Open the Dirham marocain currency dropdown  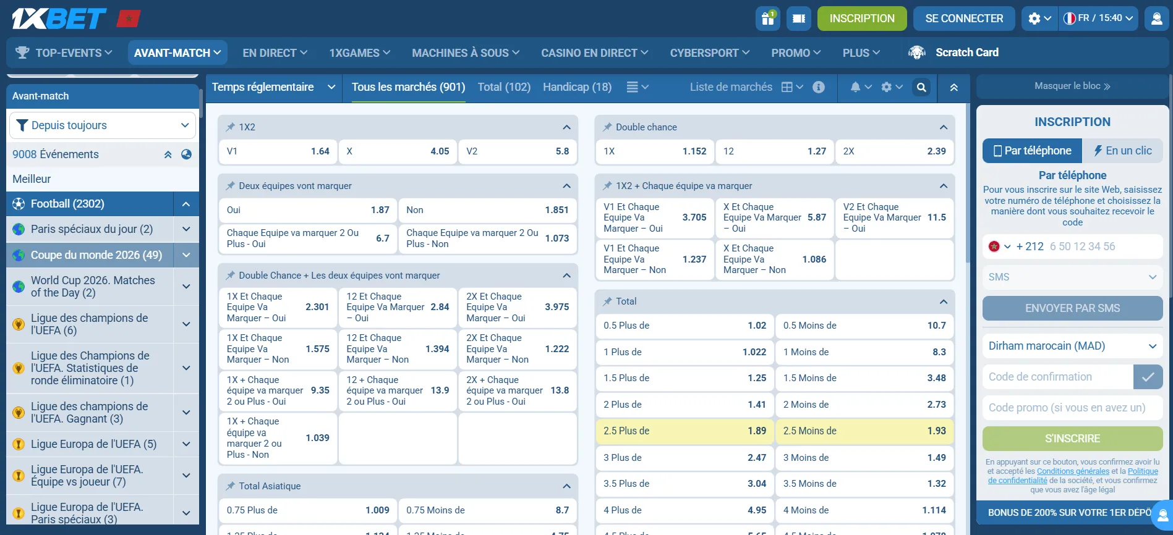pyautogui.click(x=1072, y=346)
